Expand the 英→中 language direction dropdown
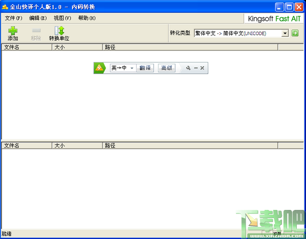Viewport: 306px width, 239px height. (x=132, y=68)
